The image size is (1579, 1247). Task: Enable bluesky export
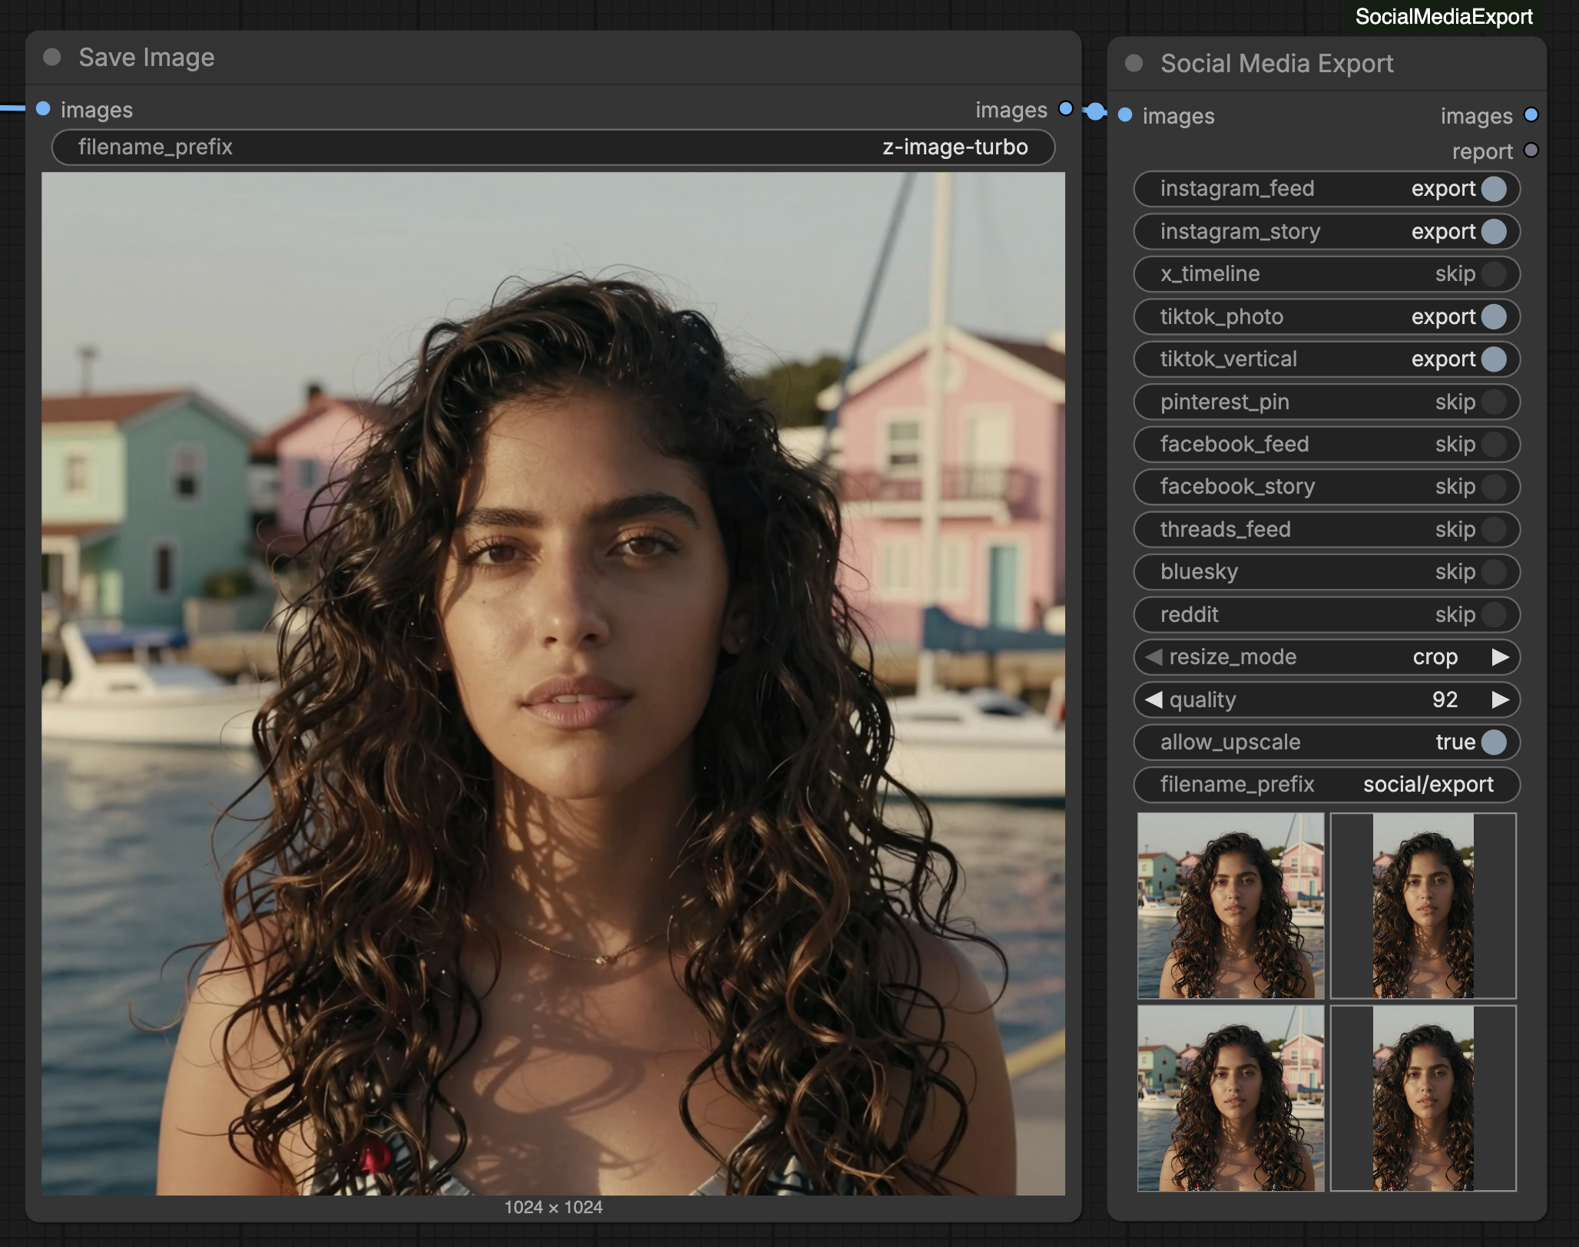pos(1494,572)
